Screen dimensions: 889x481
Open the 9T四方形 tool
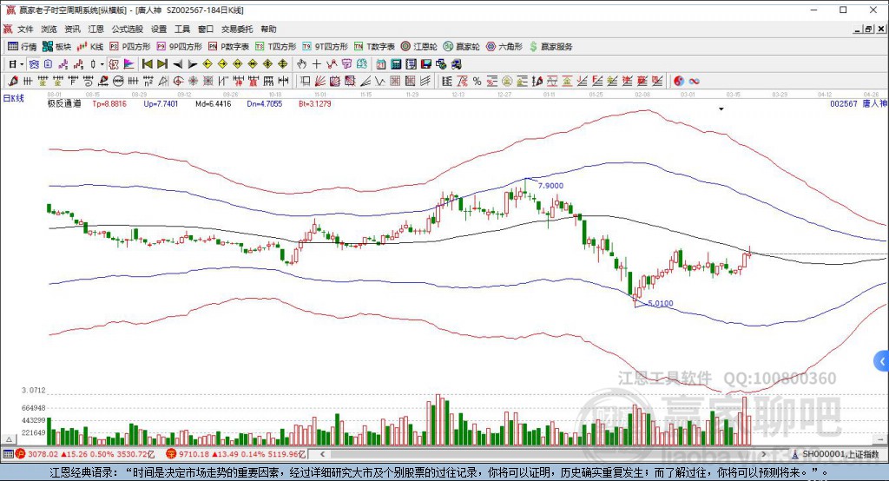coord(325,47)
